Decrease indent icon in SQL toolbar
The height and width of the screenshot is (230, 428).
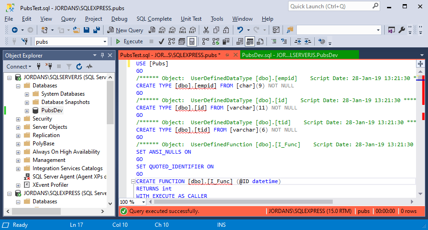pyautogui.click(x=298, y=41)
